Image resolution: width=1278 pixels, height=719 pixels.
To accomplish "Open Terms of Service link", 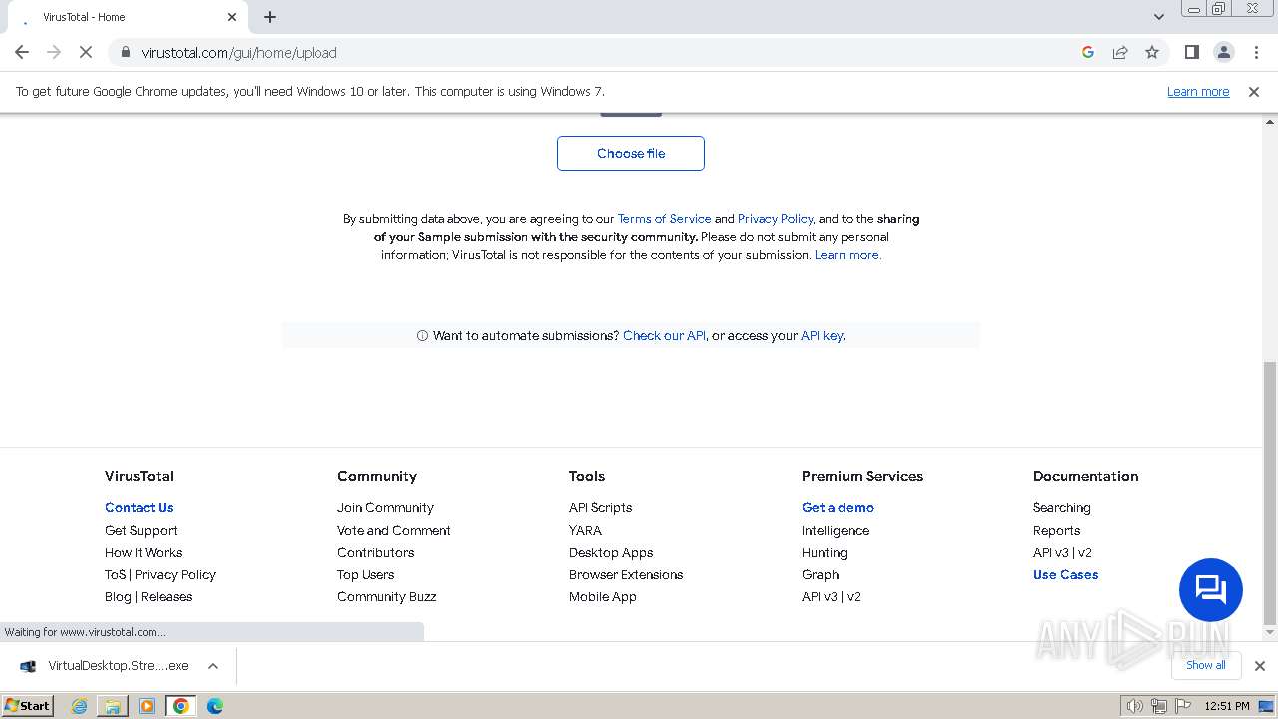I will [x=664, y=218].
